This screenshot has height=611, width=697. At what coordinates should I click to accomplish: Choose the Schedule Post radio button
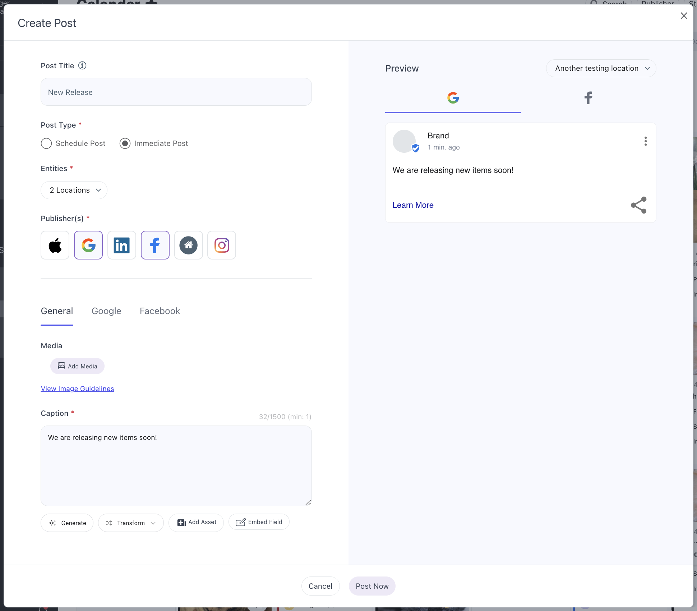pos(46,143)
